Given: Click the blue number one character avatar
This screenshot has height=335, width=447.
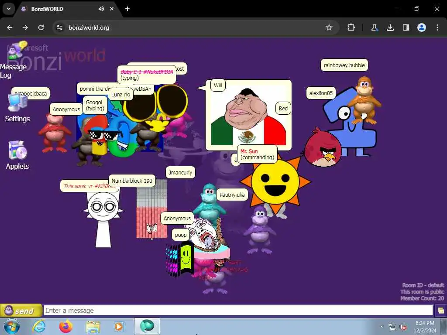Looking at the screenshot, I should pos(352,131).
